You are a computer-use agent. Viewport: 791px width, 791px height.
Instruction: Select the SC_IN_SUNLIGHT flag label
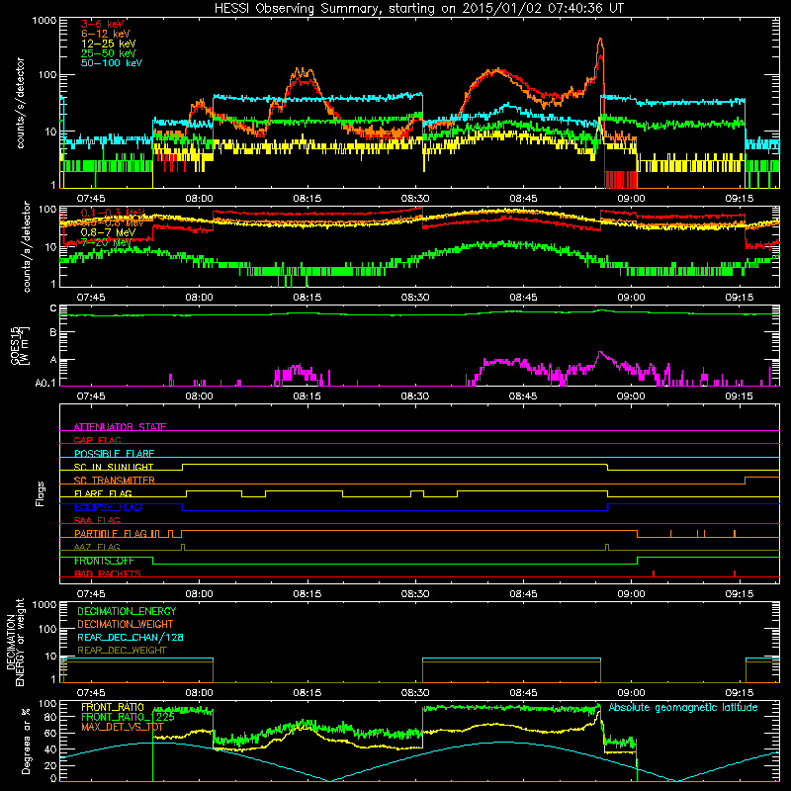pyautogui.click(x=114, y=467)
